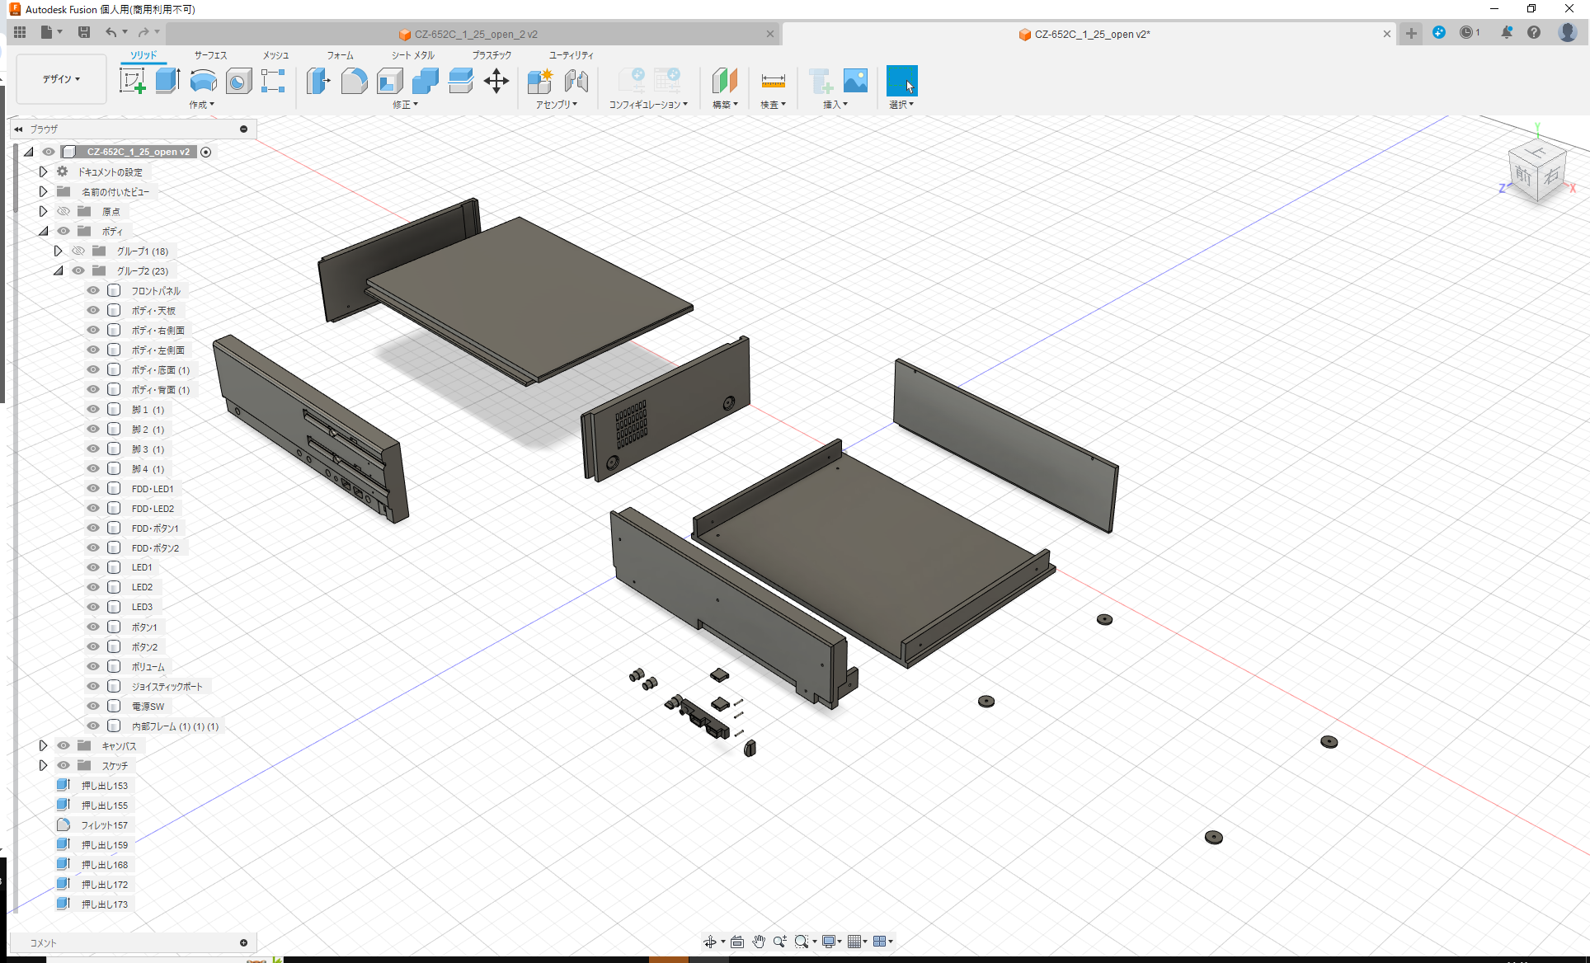Open the Measure tool under 検査
The width and height of the screenshot is (1590, 963).
tap(773, 80)
